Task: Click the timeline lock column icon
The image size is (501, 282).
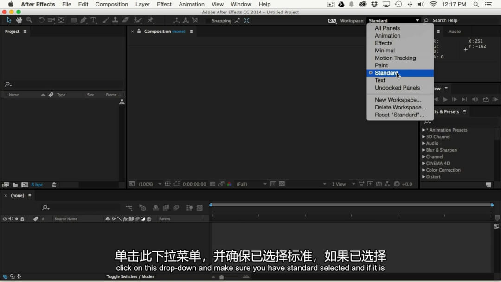Action: 22,219
